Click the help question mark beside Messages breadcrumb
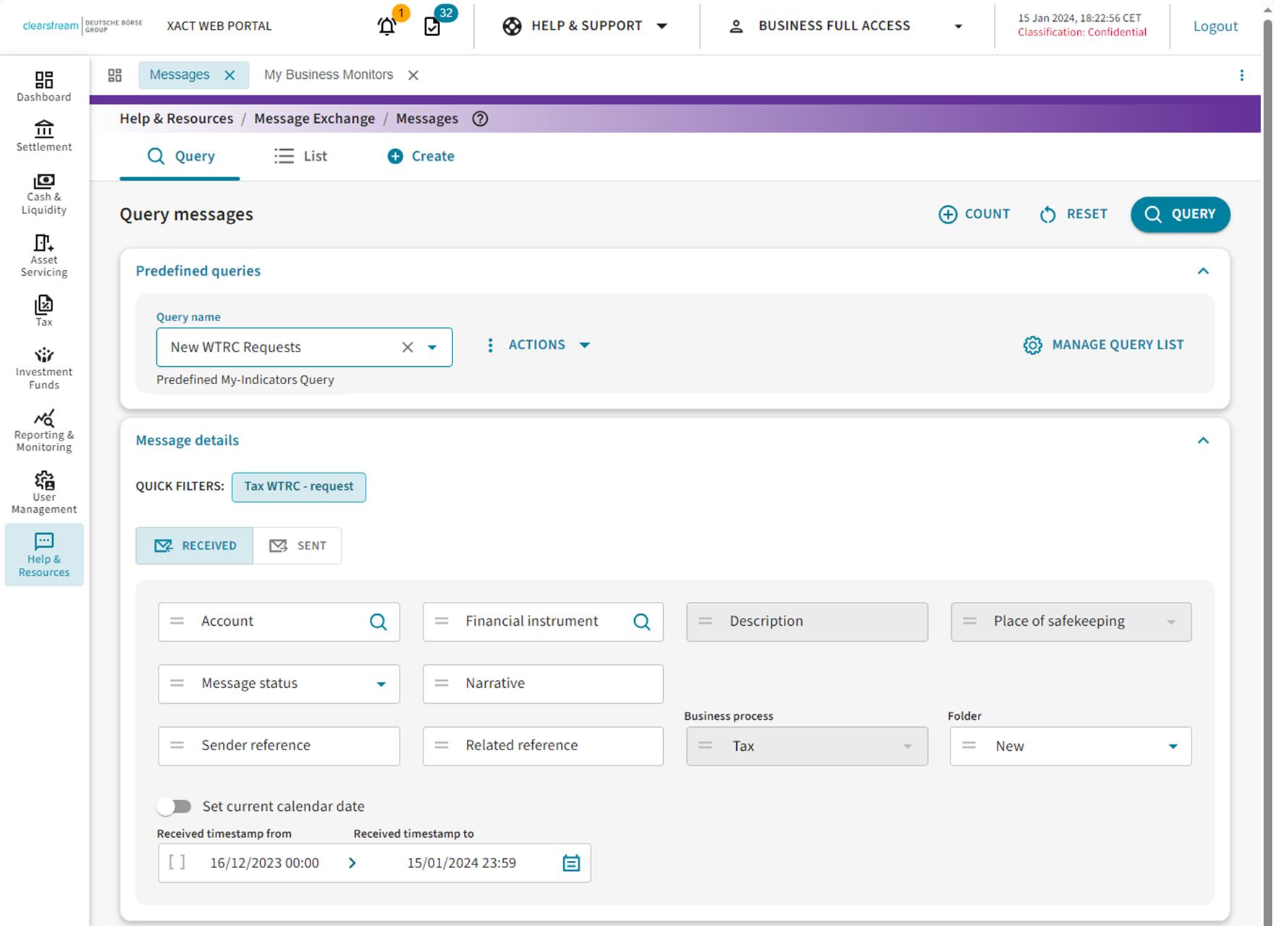The image size is (1274, 926). click(x=480, y=119)
